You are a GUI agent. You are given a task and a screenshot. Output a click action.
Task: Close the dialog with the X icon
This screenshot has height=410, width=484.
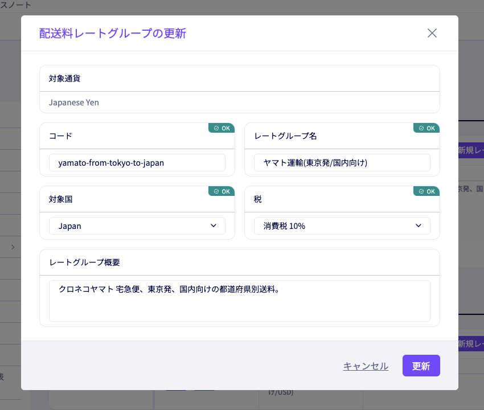pos(432,33)
